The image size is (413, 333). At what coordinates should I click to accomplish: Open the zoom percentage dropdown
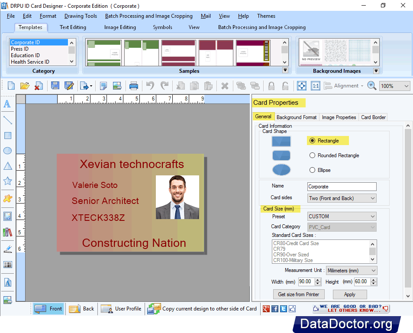[394, 86]
